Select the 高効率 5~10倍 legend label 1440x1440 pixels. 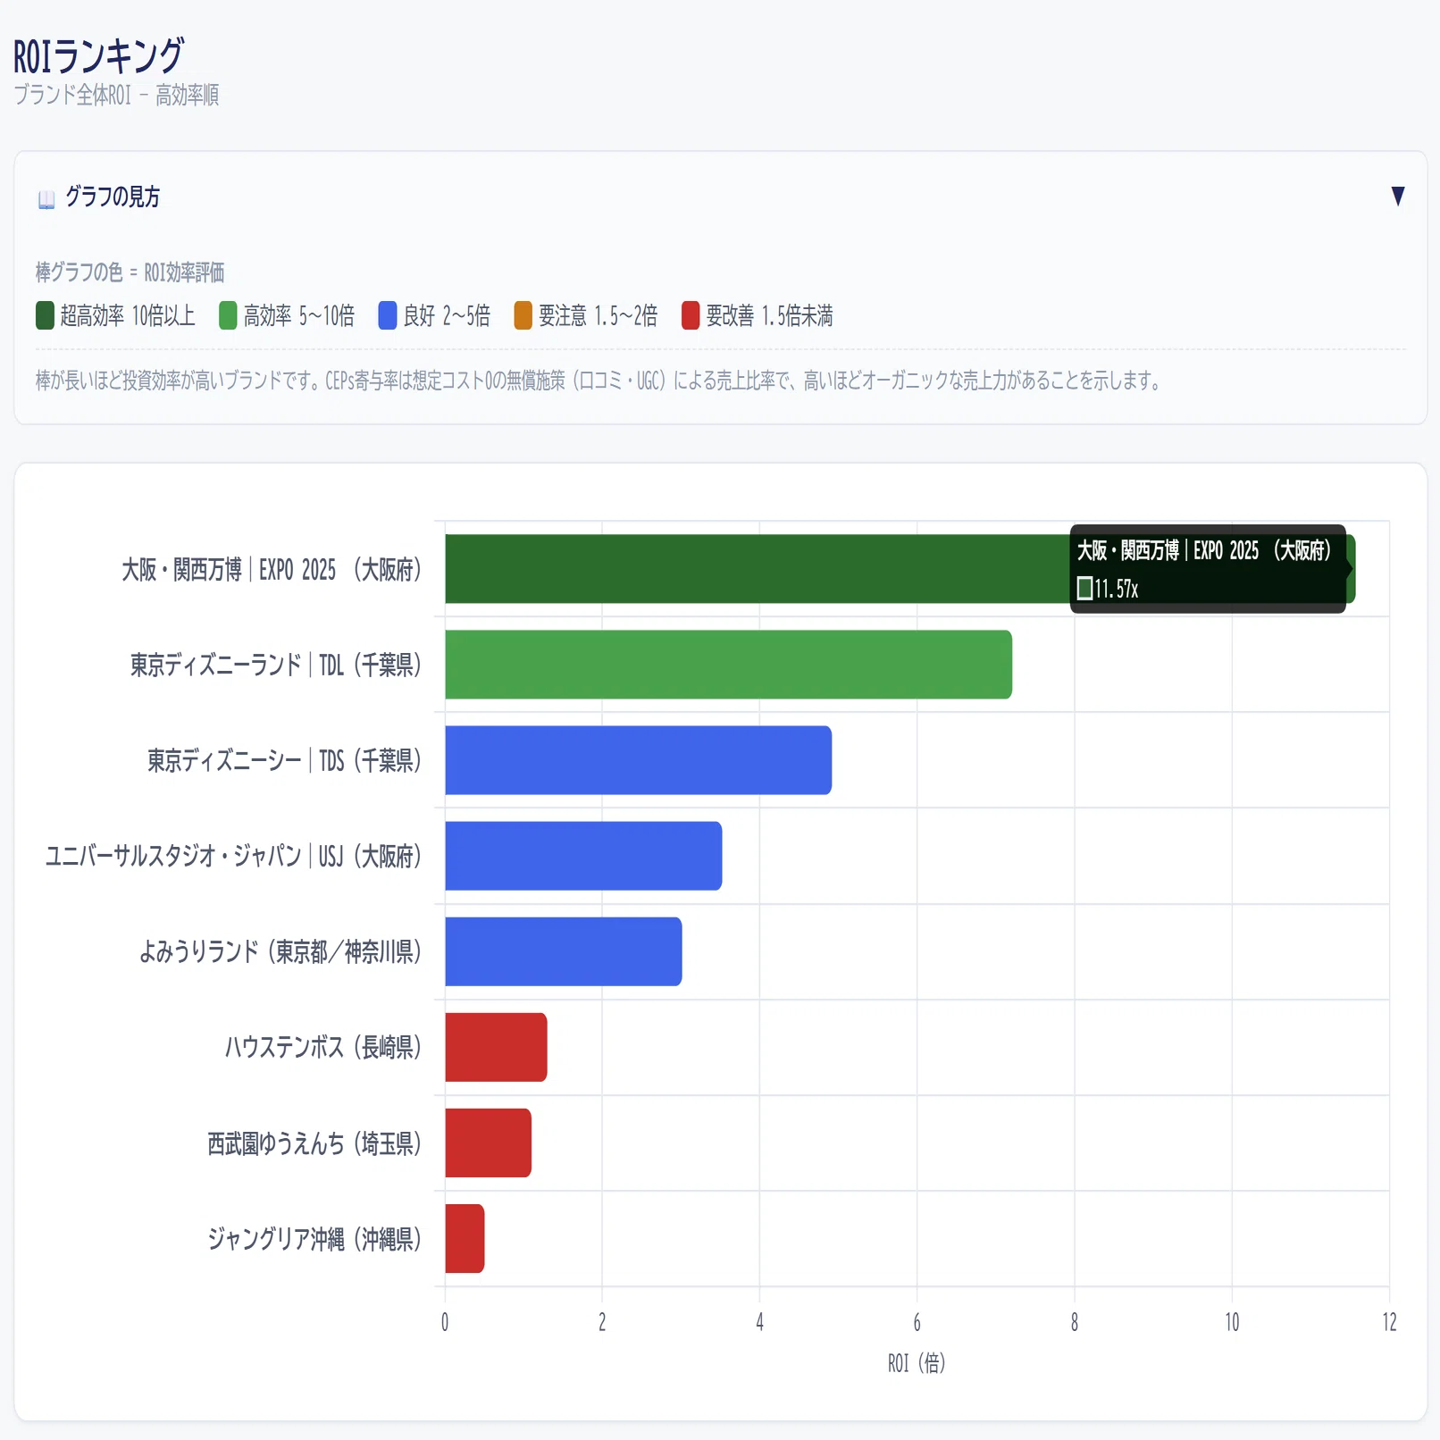pos(299,315)
